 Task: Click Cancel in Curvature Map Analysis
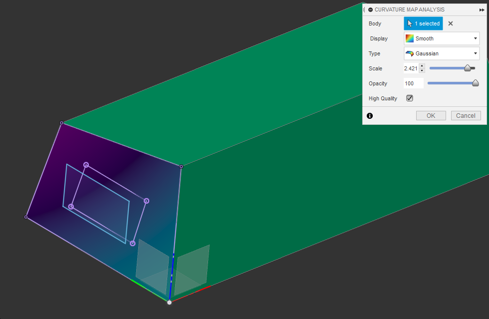[466, 115]
